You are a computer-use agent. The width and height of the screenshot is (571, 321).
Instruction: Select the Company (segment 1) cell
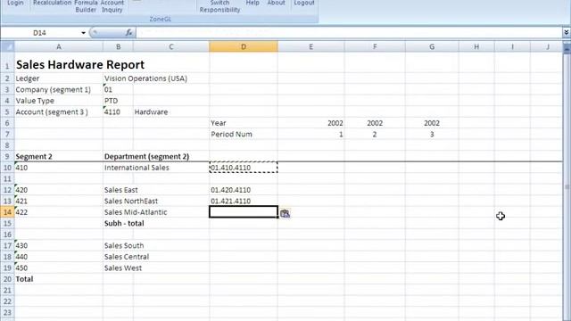[59, 89]
